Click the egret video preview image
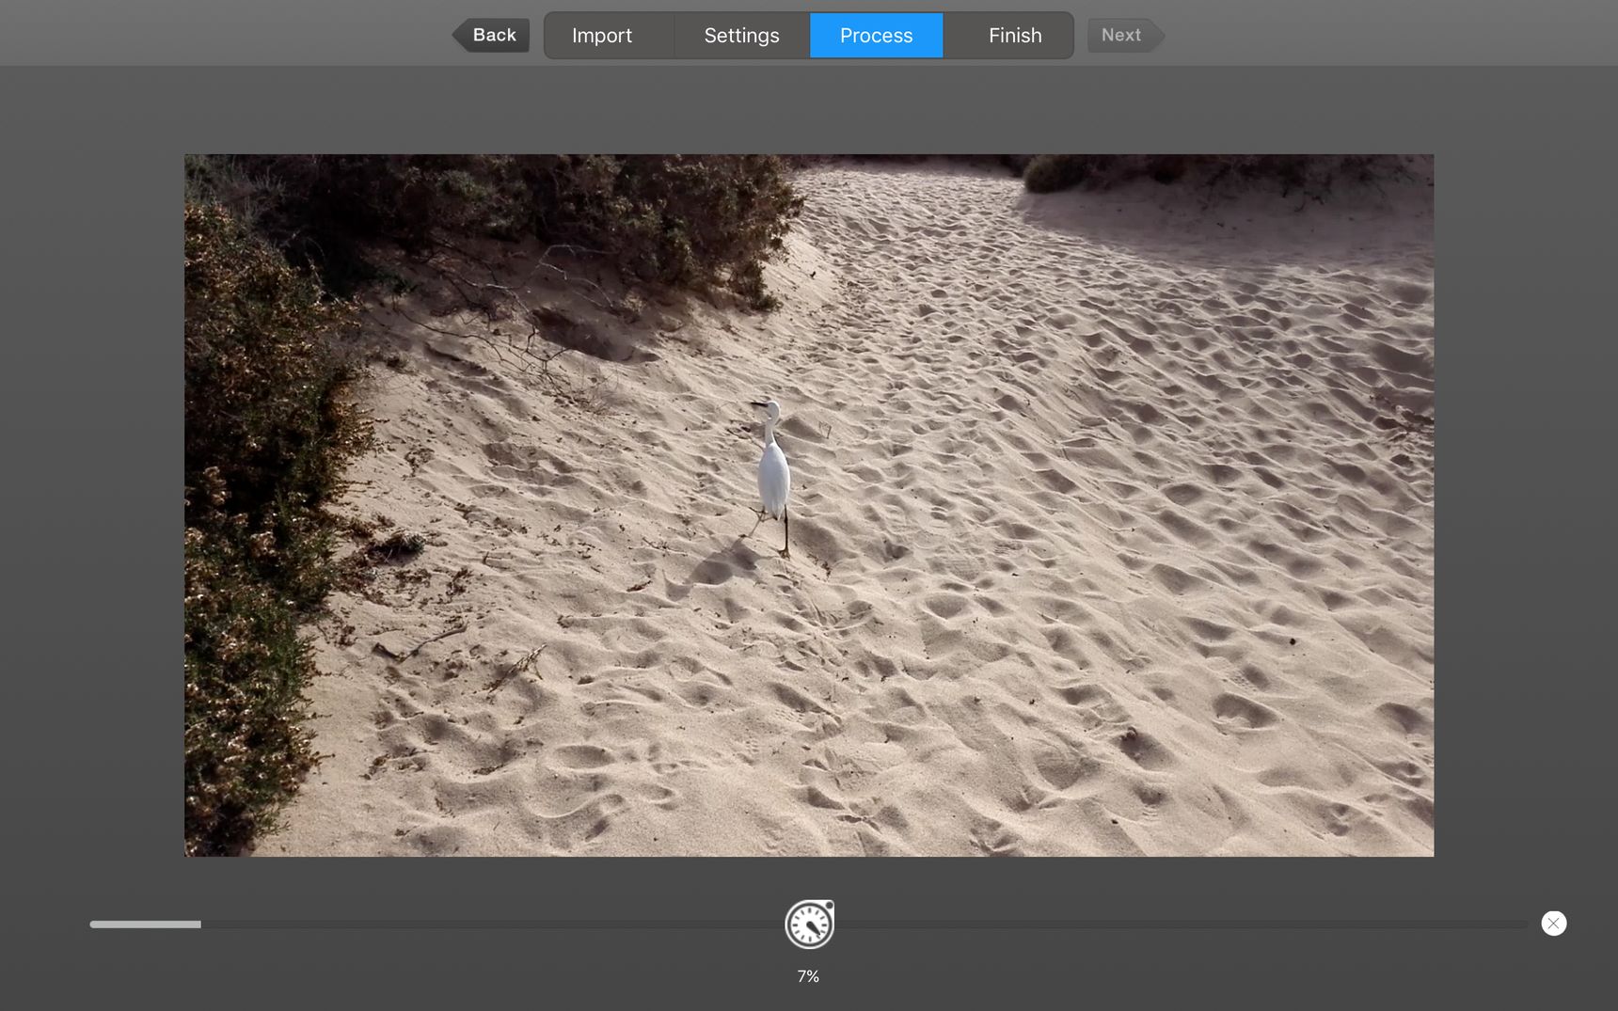1618x1011 pixels. tap(809, 505)
